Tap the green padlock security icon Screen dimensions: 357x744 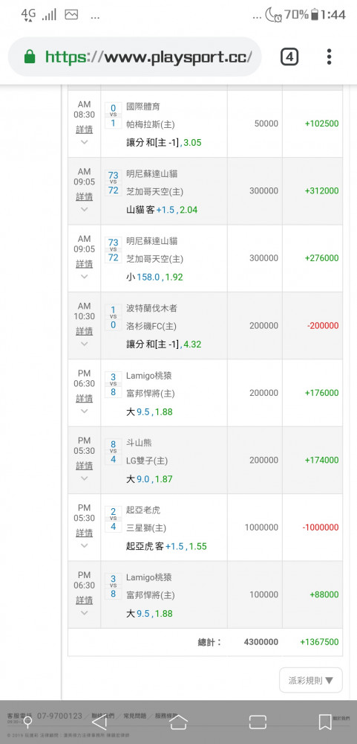tap(30, 57)
